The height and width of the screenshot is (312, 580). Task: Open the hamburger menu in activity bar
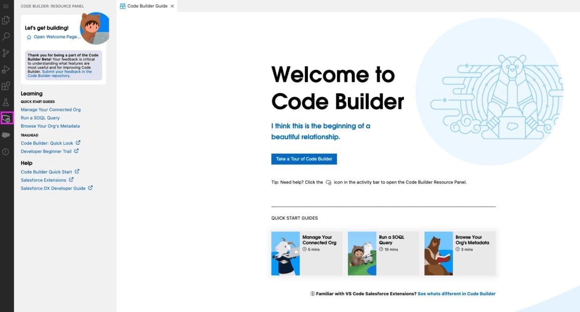(6, 6)
